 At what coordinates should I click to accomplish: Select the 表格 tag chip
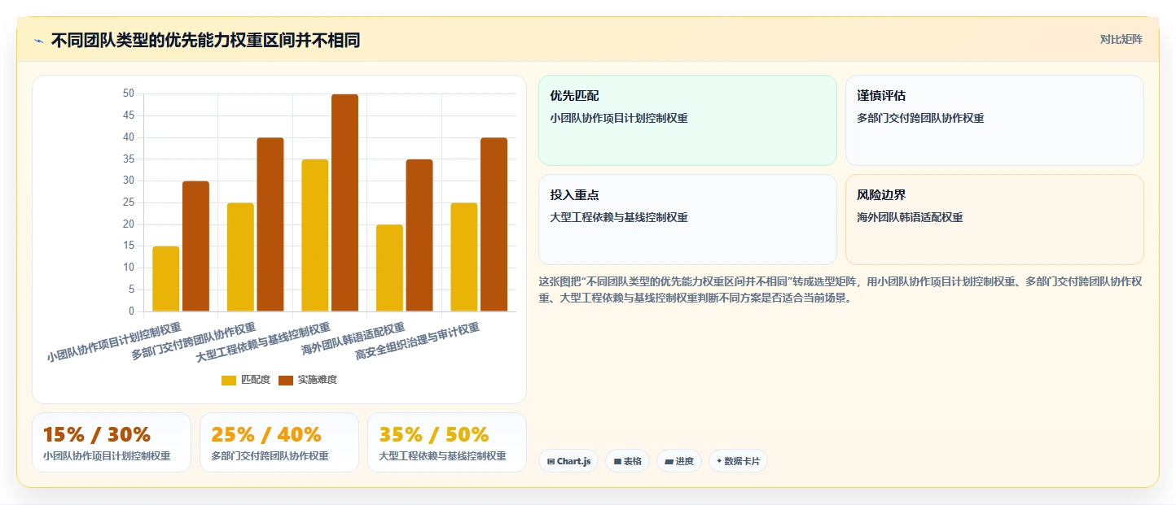(627, 461)
